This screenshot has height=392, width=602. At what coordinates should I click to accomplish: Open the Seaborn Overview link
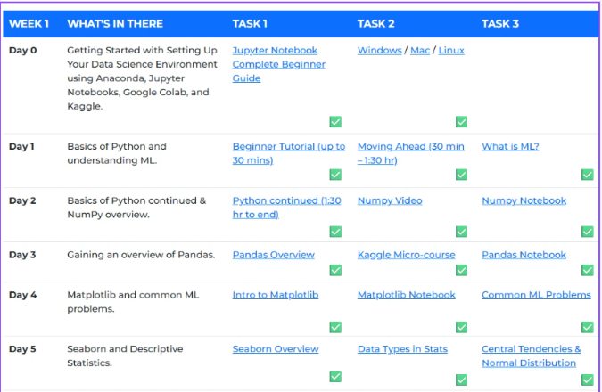276,348
